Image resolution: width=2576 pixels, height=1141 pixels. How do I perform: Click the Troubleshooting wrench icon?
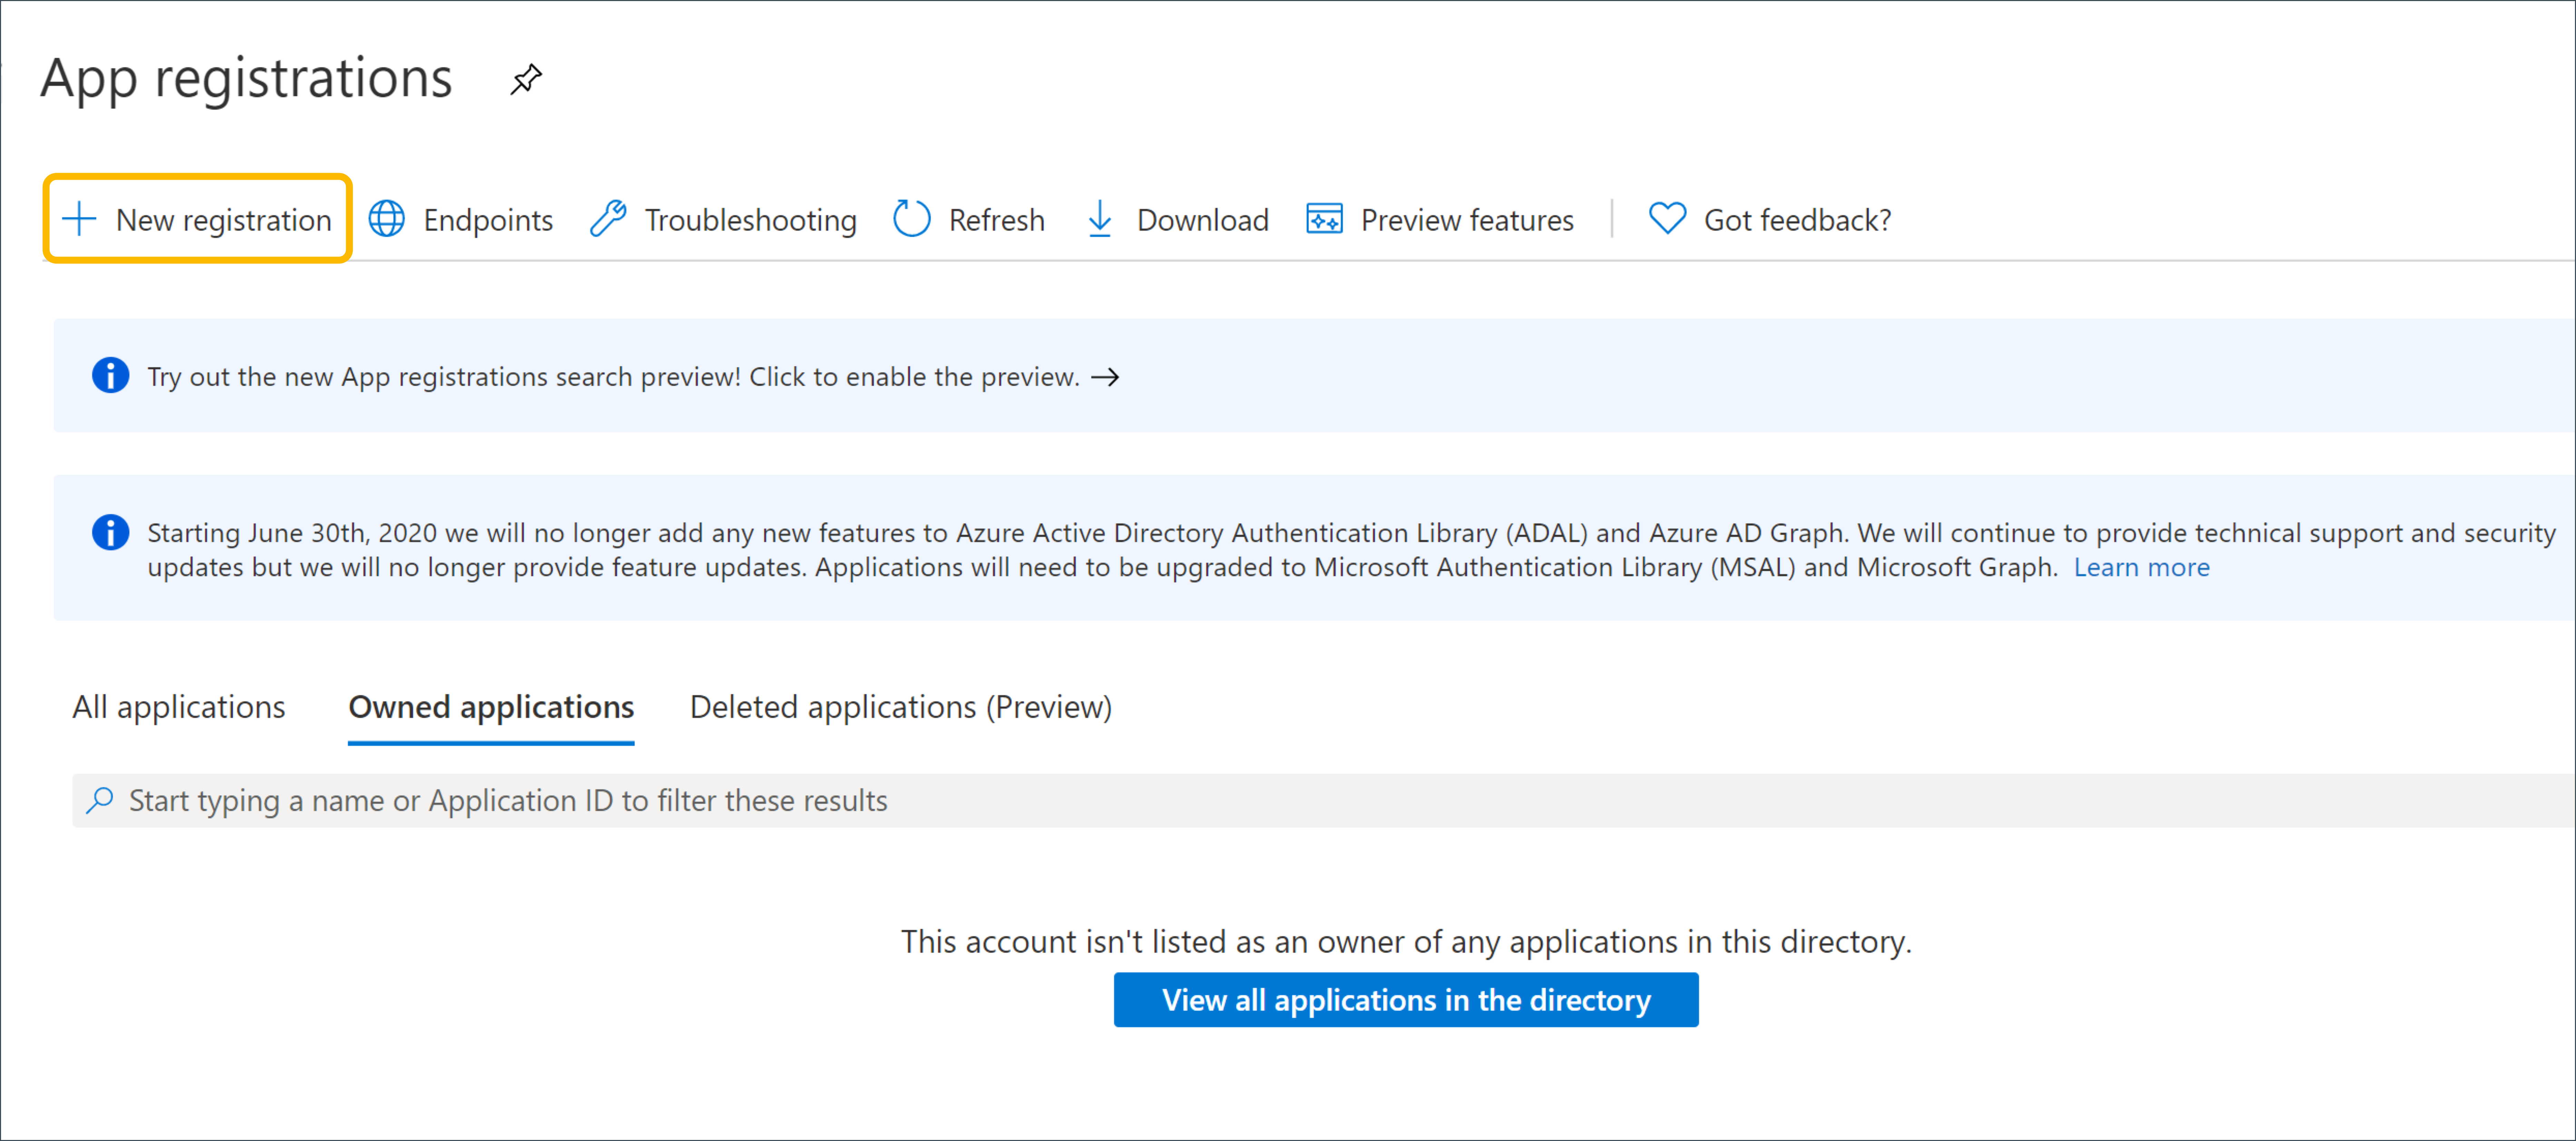608,219
